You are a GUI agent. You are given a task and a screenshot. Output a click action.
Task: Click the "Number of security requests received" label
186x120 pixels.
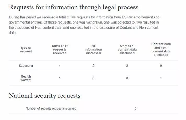point(51,108)
